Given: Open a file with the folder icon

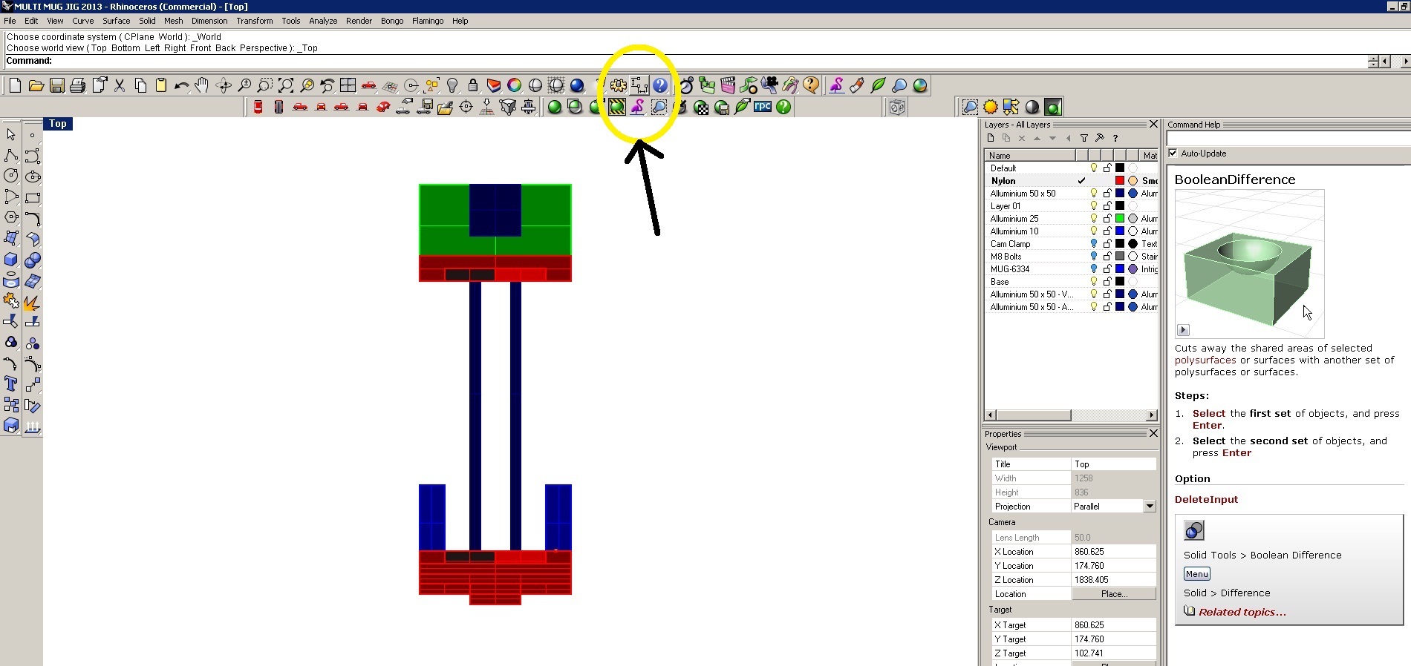Looking at the screenshot, I should click(36, 85).
